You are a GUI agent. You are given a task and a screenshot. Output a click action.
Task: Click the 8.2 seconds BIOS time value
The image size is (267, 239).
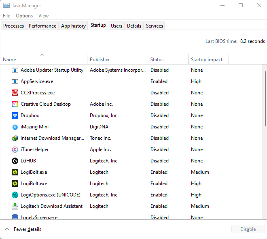pos(252,41)
